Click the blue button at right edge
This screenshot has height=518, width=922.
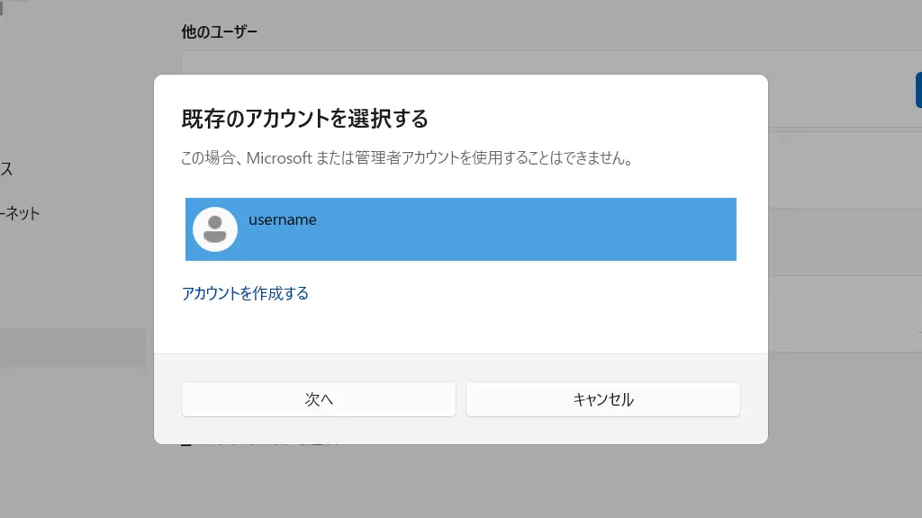pyautogui.click(x=917, y=90)
